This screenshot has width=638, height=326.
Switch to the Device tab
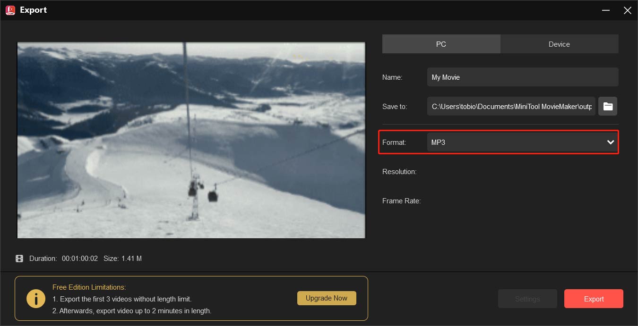point(559,44)
